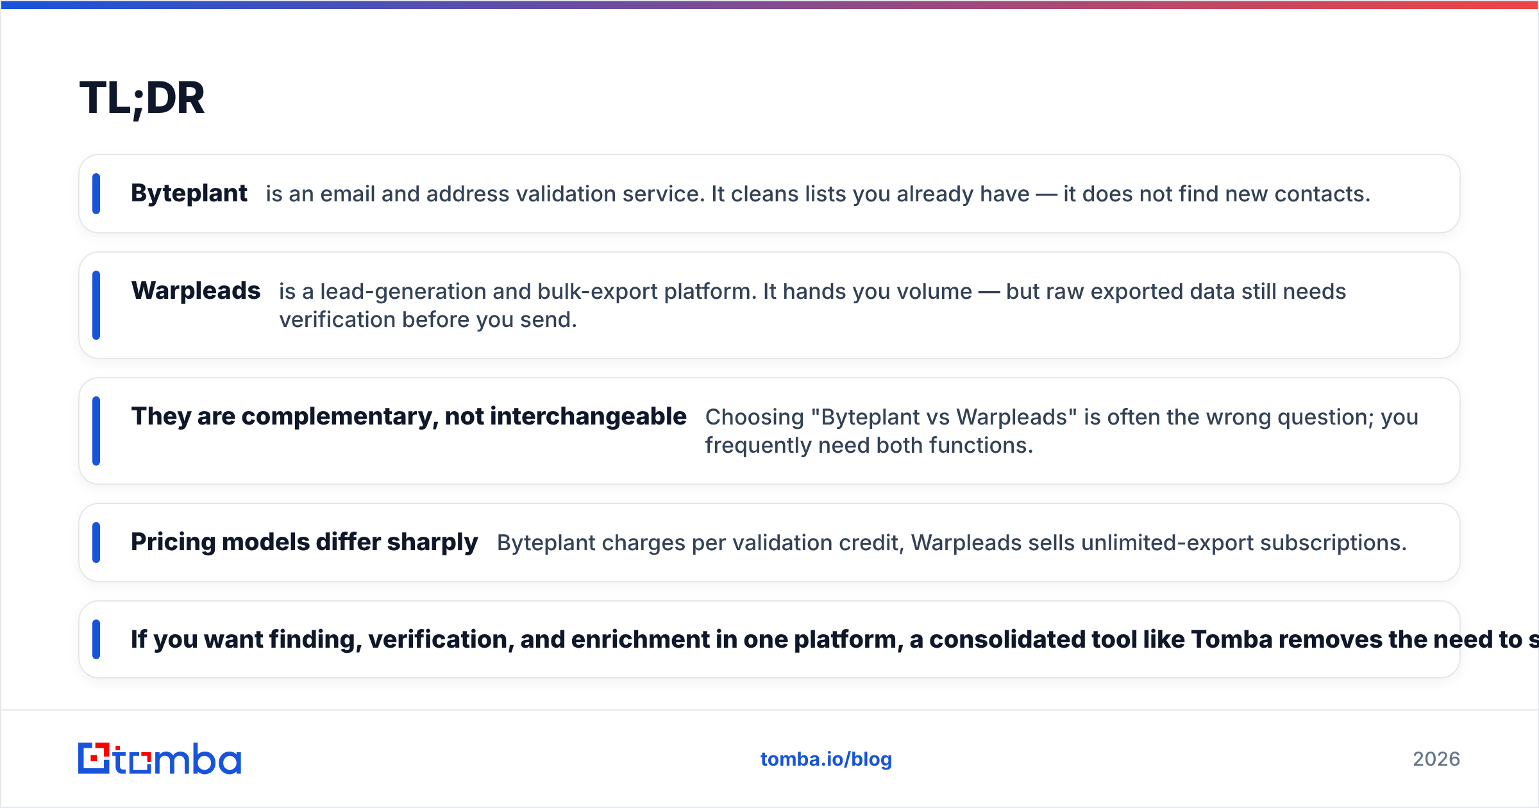The image size is (1539, 808).
Task: Click the blue bar beside the Tomba card
Action: (96, 639)
